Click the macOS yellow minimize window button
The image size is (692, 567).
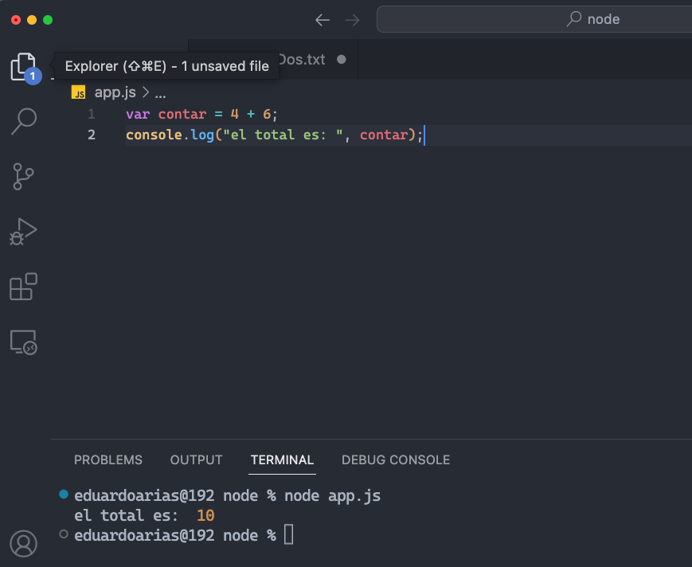pos(32,20)
